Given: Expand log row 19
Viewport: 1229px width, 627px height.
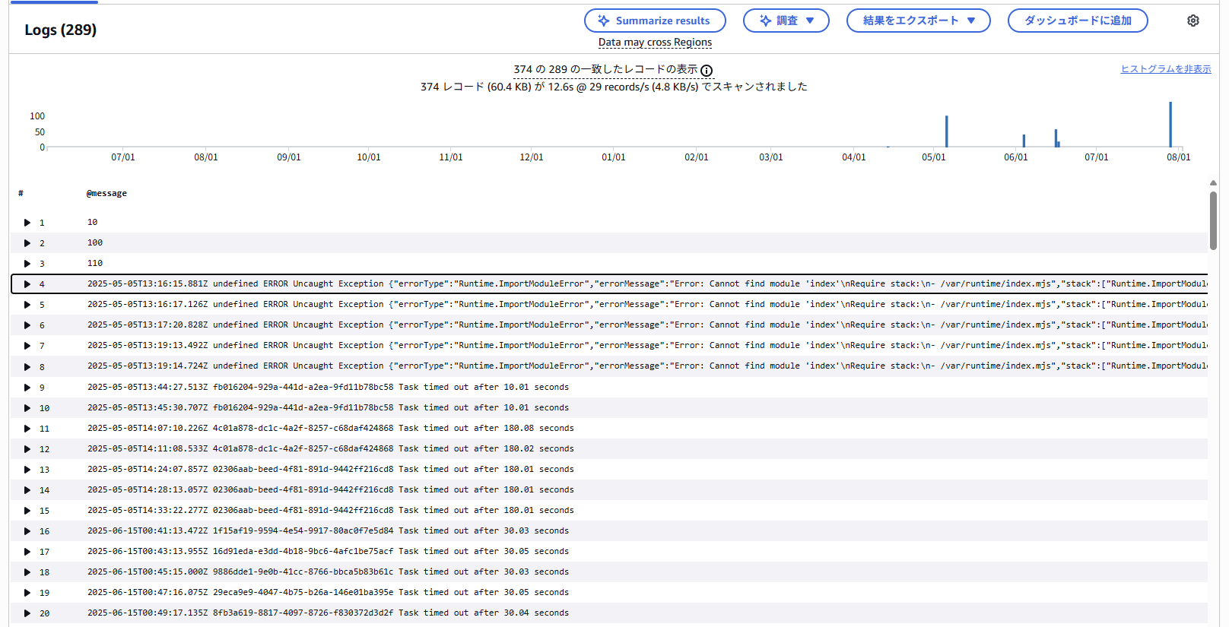Looking at the screenshot, I should coord(27,593).
